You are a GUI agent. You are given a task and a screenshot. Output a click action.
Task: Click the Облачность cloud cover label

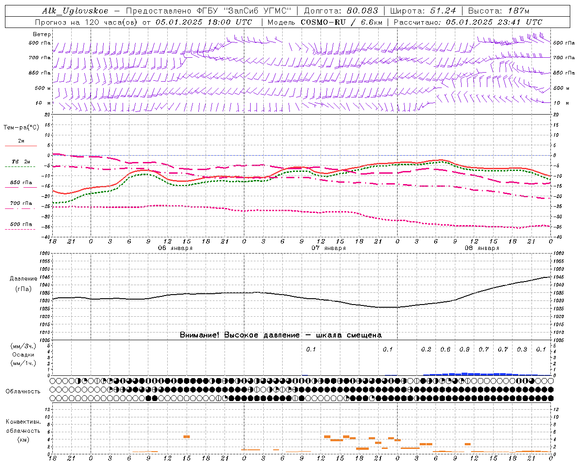click(x=23, y=392)
